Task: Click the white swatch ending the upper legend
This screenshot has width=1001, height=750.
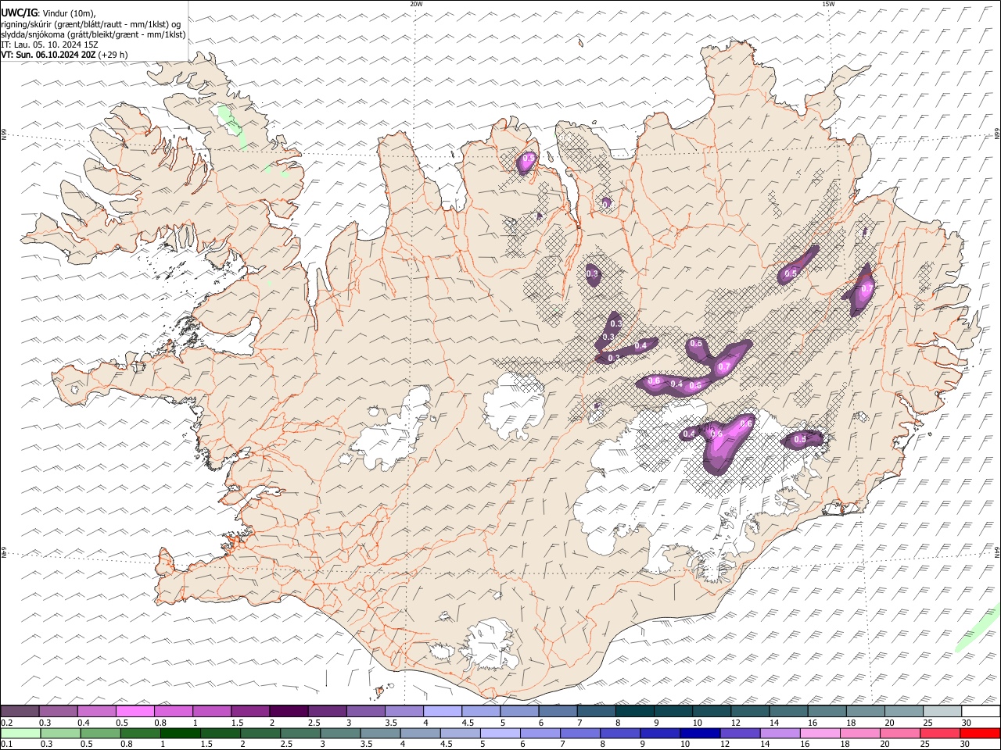Action: click(981, 711)
